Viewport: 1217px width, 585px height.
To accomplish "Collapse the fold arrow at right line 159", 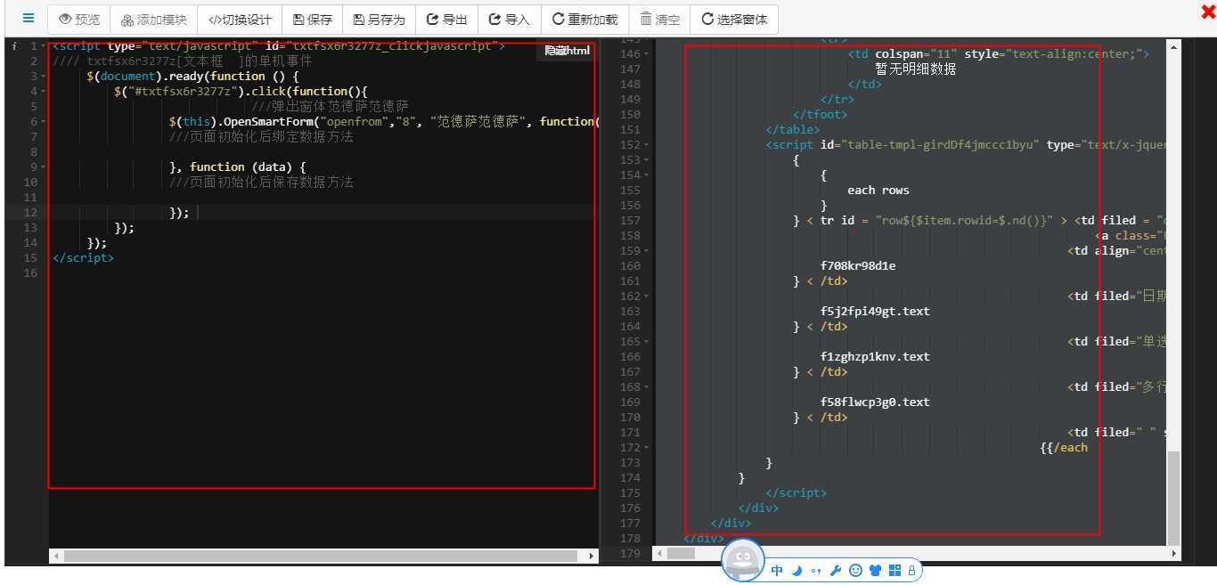I will (x=647, y=251).
